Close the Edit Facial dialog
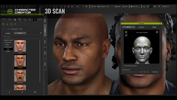The height and width of the screenshot is (100, 177). pos(160,23)
